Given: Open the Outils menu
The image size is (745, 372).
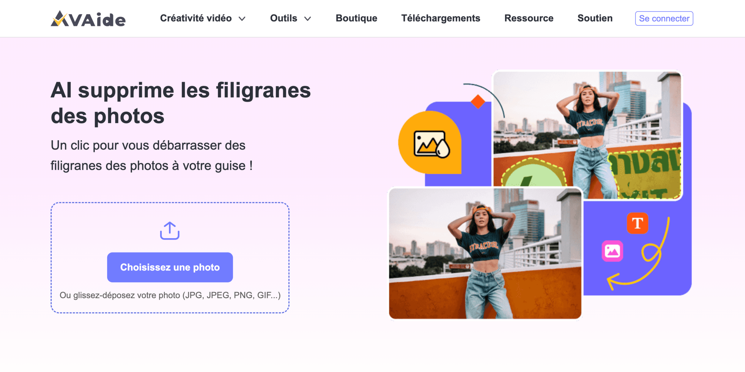Looking at the screenshot, I should point(283,18).
